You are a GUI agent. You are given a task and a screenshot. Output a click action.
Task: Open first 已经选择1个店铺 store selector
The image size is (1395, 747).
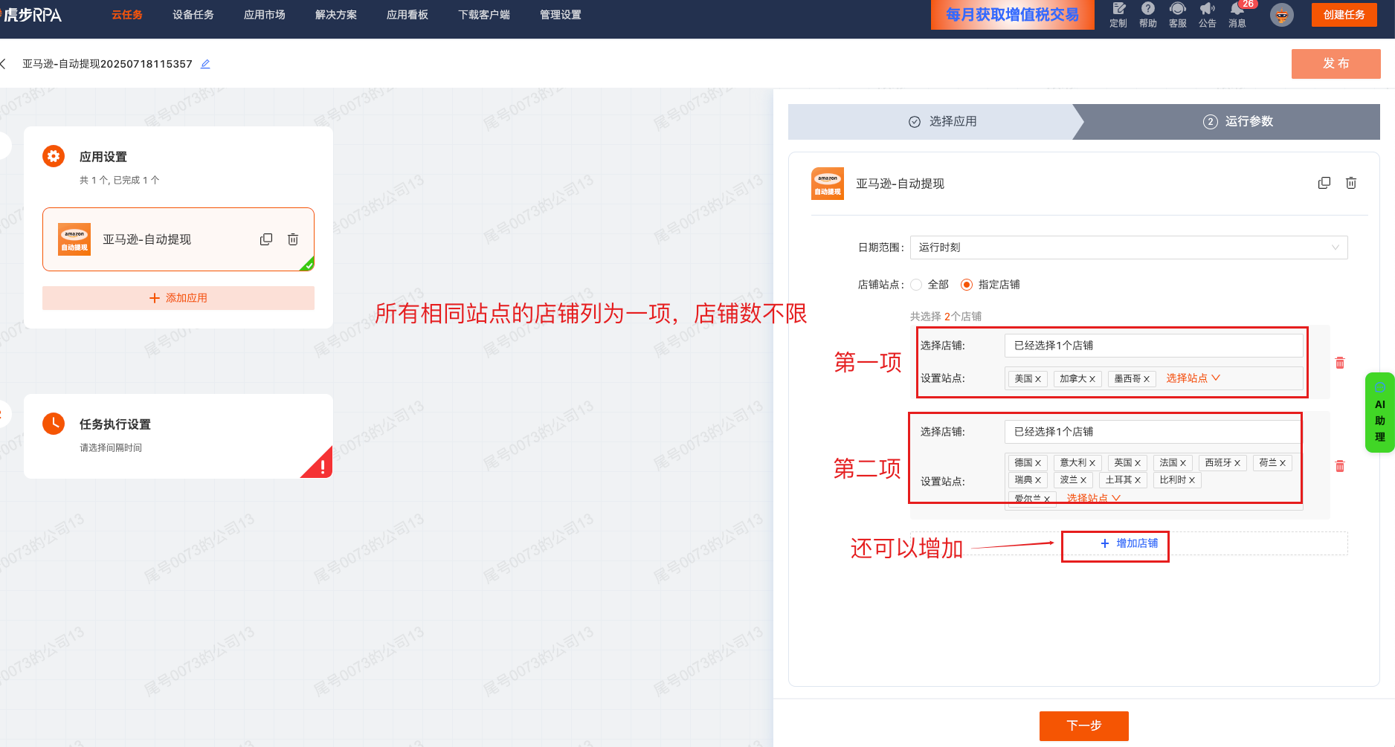[1154, 346]
